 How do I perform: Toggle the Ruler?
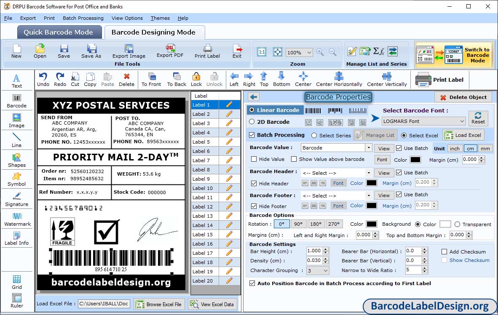16,301
